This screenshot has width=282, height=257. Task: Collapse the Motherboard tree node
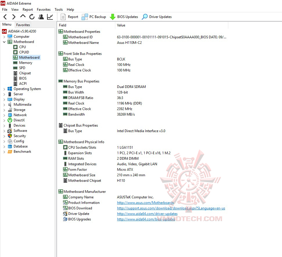(4, 42)
